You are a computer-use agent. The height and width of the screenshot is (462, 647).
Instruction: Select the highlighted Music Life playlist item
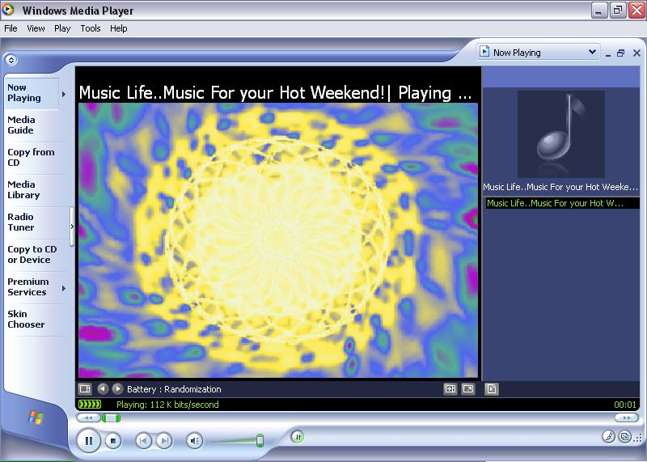click(x=562, y=203)
